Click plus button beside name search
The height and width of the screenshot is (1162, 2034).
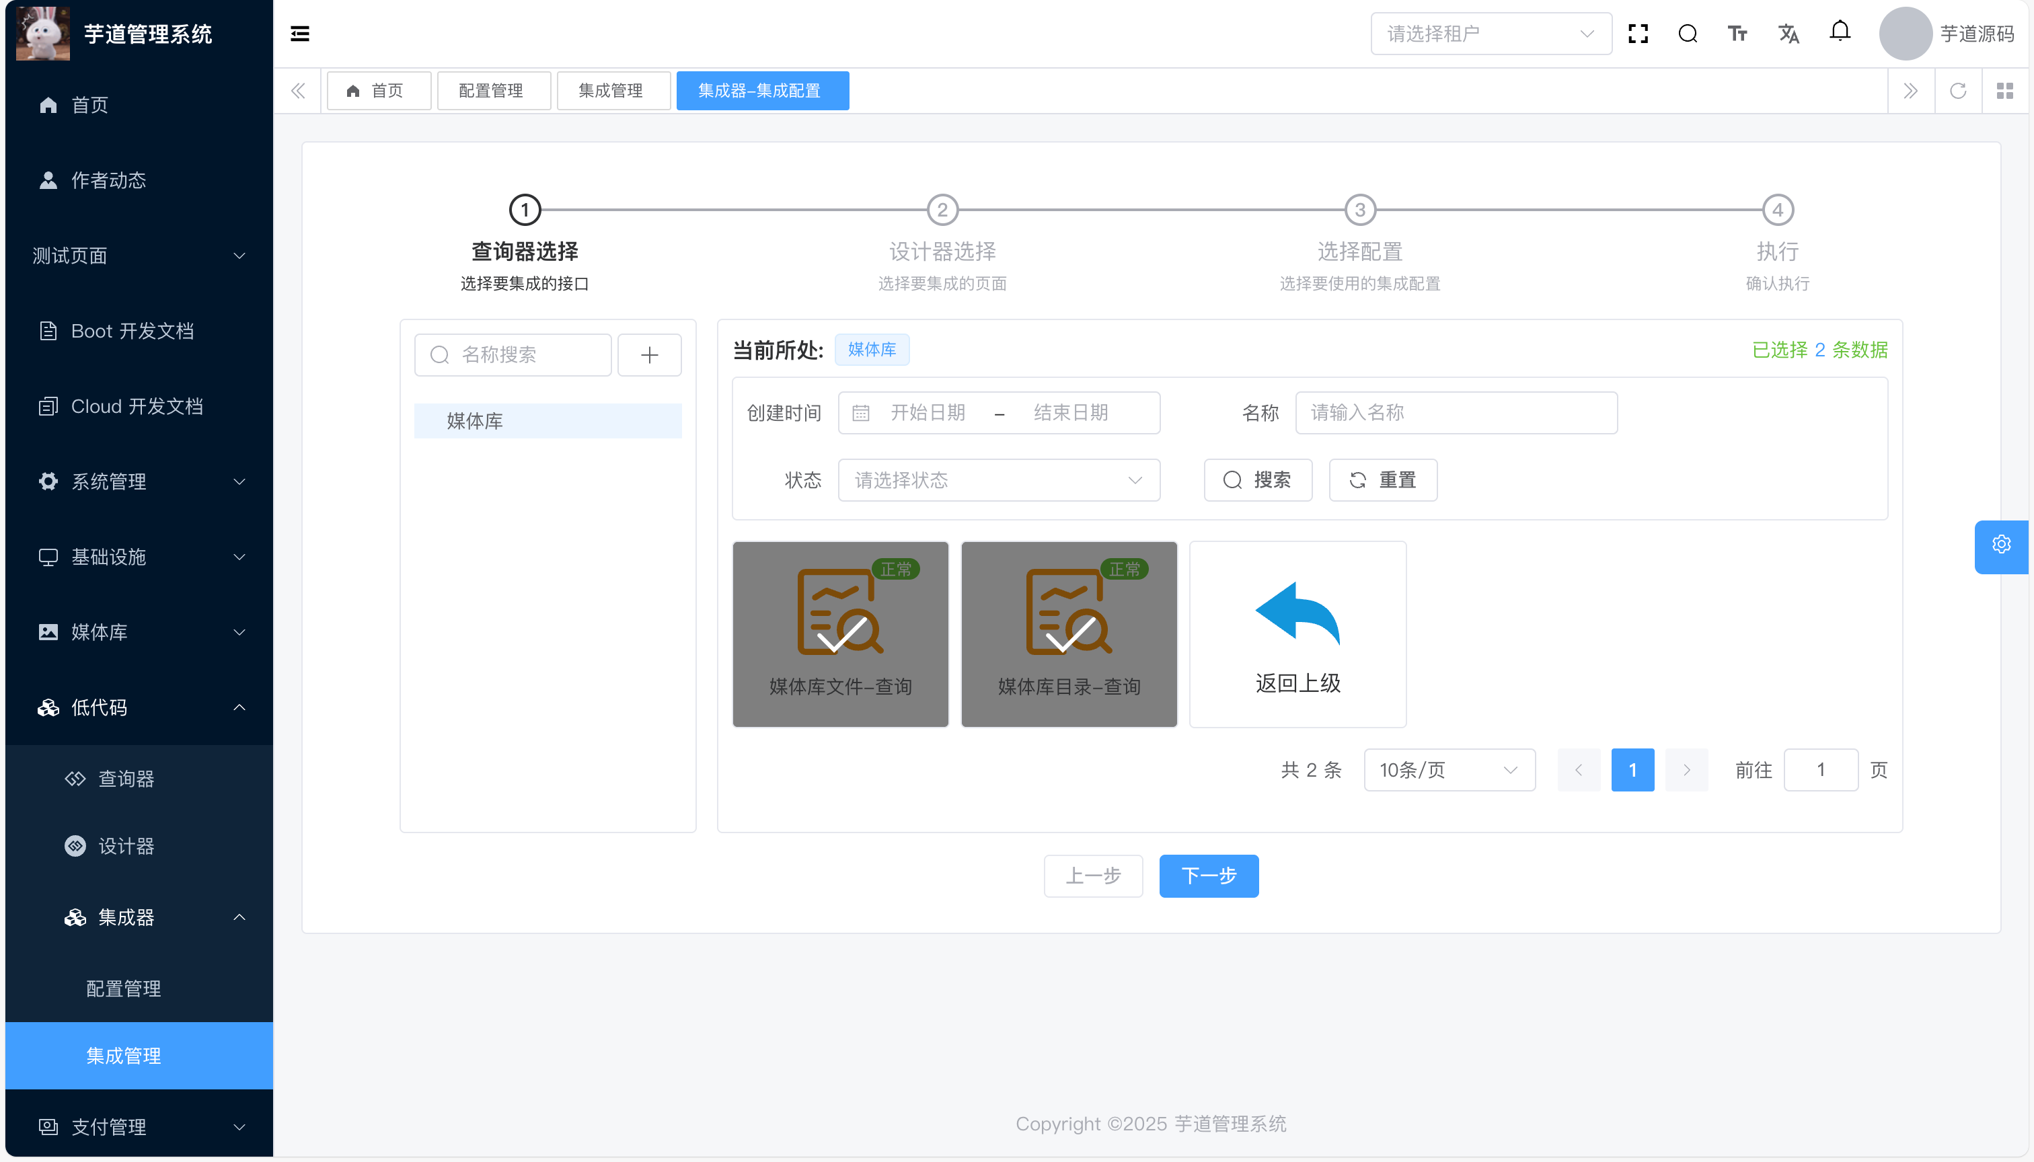[649, 355]
